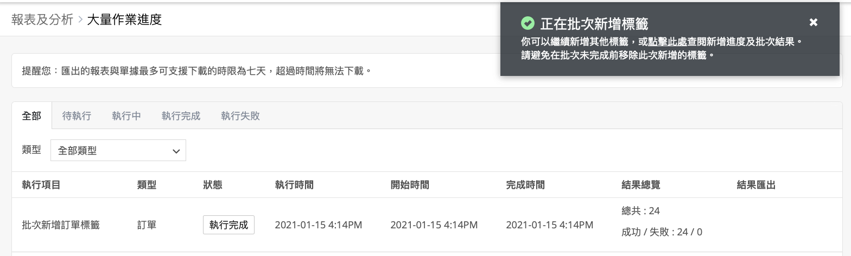Click the 執行完成 status badge

(x=228, y=225)
